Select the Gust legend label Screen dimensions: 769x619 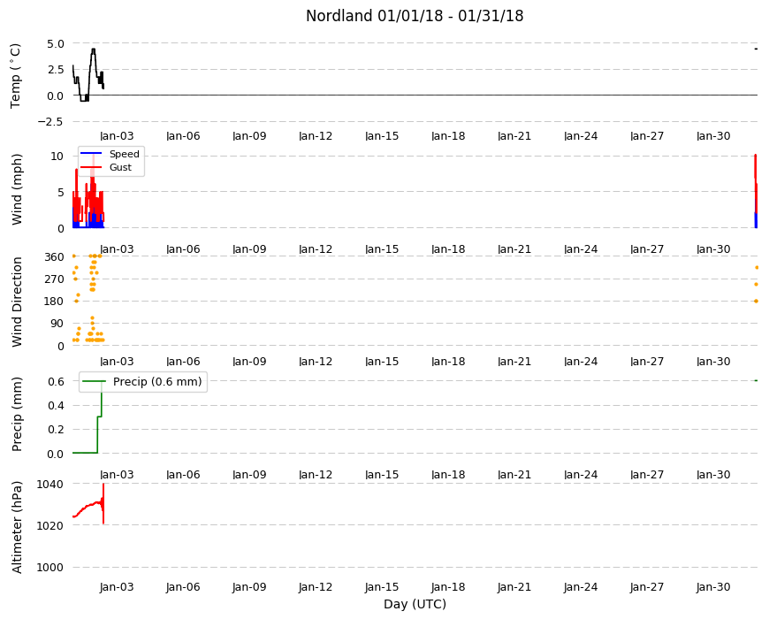click(120, 167)
